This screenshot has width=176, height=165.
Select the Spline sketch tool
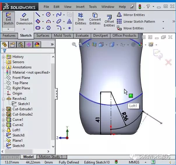pyautogui.click(x=59, y=15)
